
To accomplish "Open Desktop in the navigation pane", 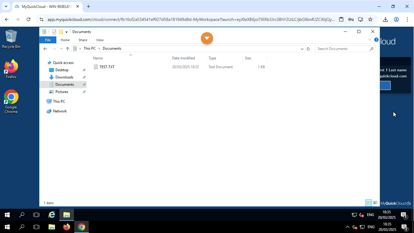I will pos(62,70).
